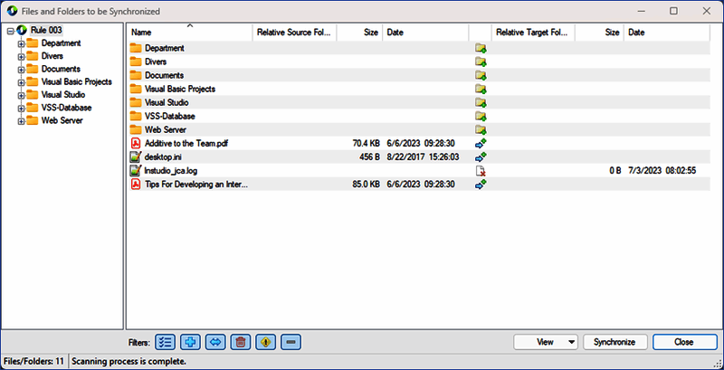Click the file icon beside Instudio_jca.log

point(135,171)
